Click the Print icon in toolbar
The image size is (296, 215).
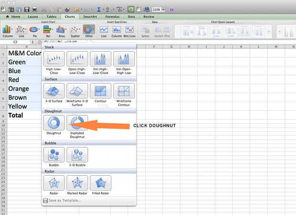pyautogui.click(x=34, y=9)
